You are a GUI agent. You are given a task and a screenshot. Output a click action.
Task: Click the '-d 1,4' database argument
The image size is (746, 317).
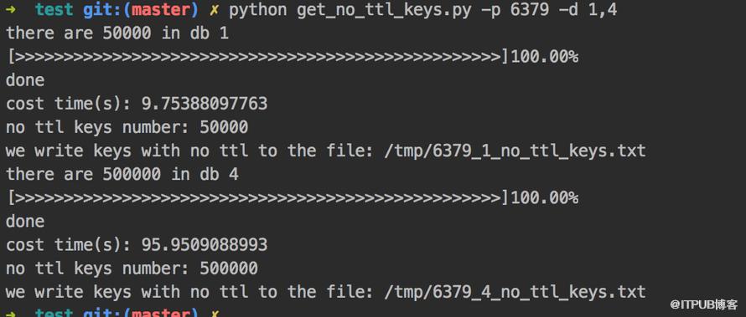(x=588, y=10)
